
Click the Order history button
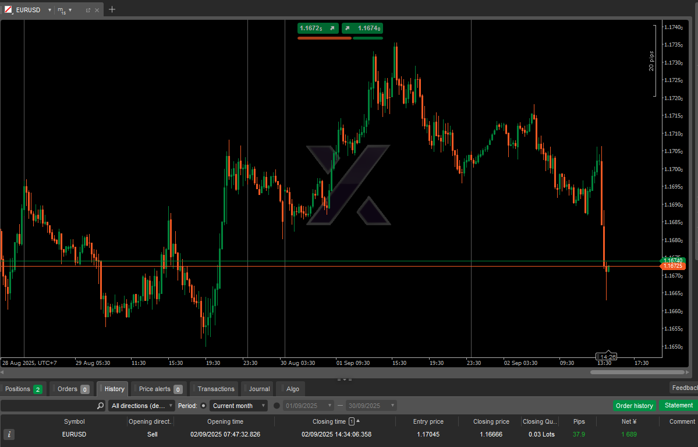coord(634,406)
